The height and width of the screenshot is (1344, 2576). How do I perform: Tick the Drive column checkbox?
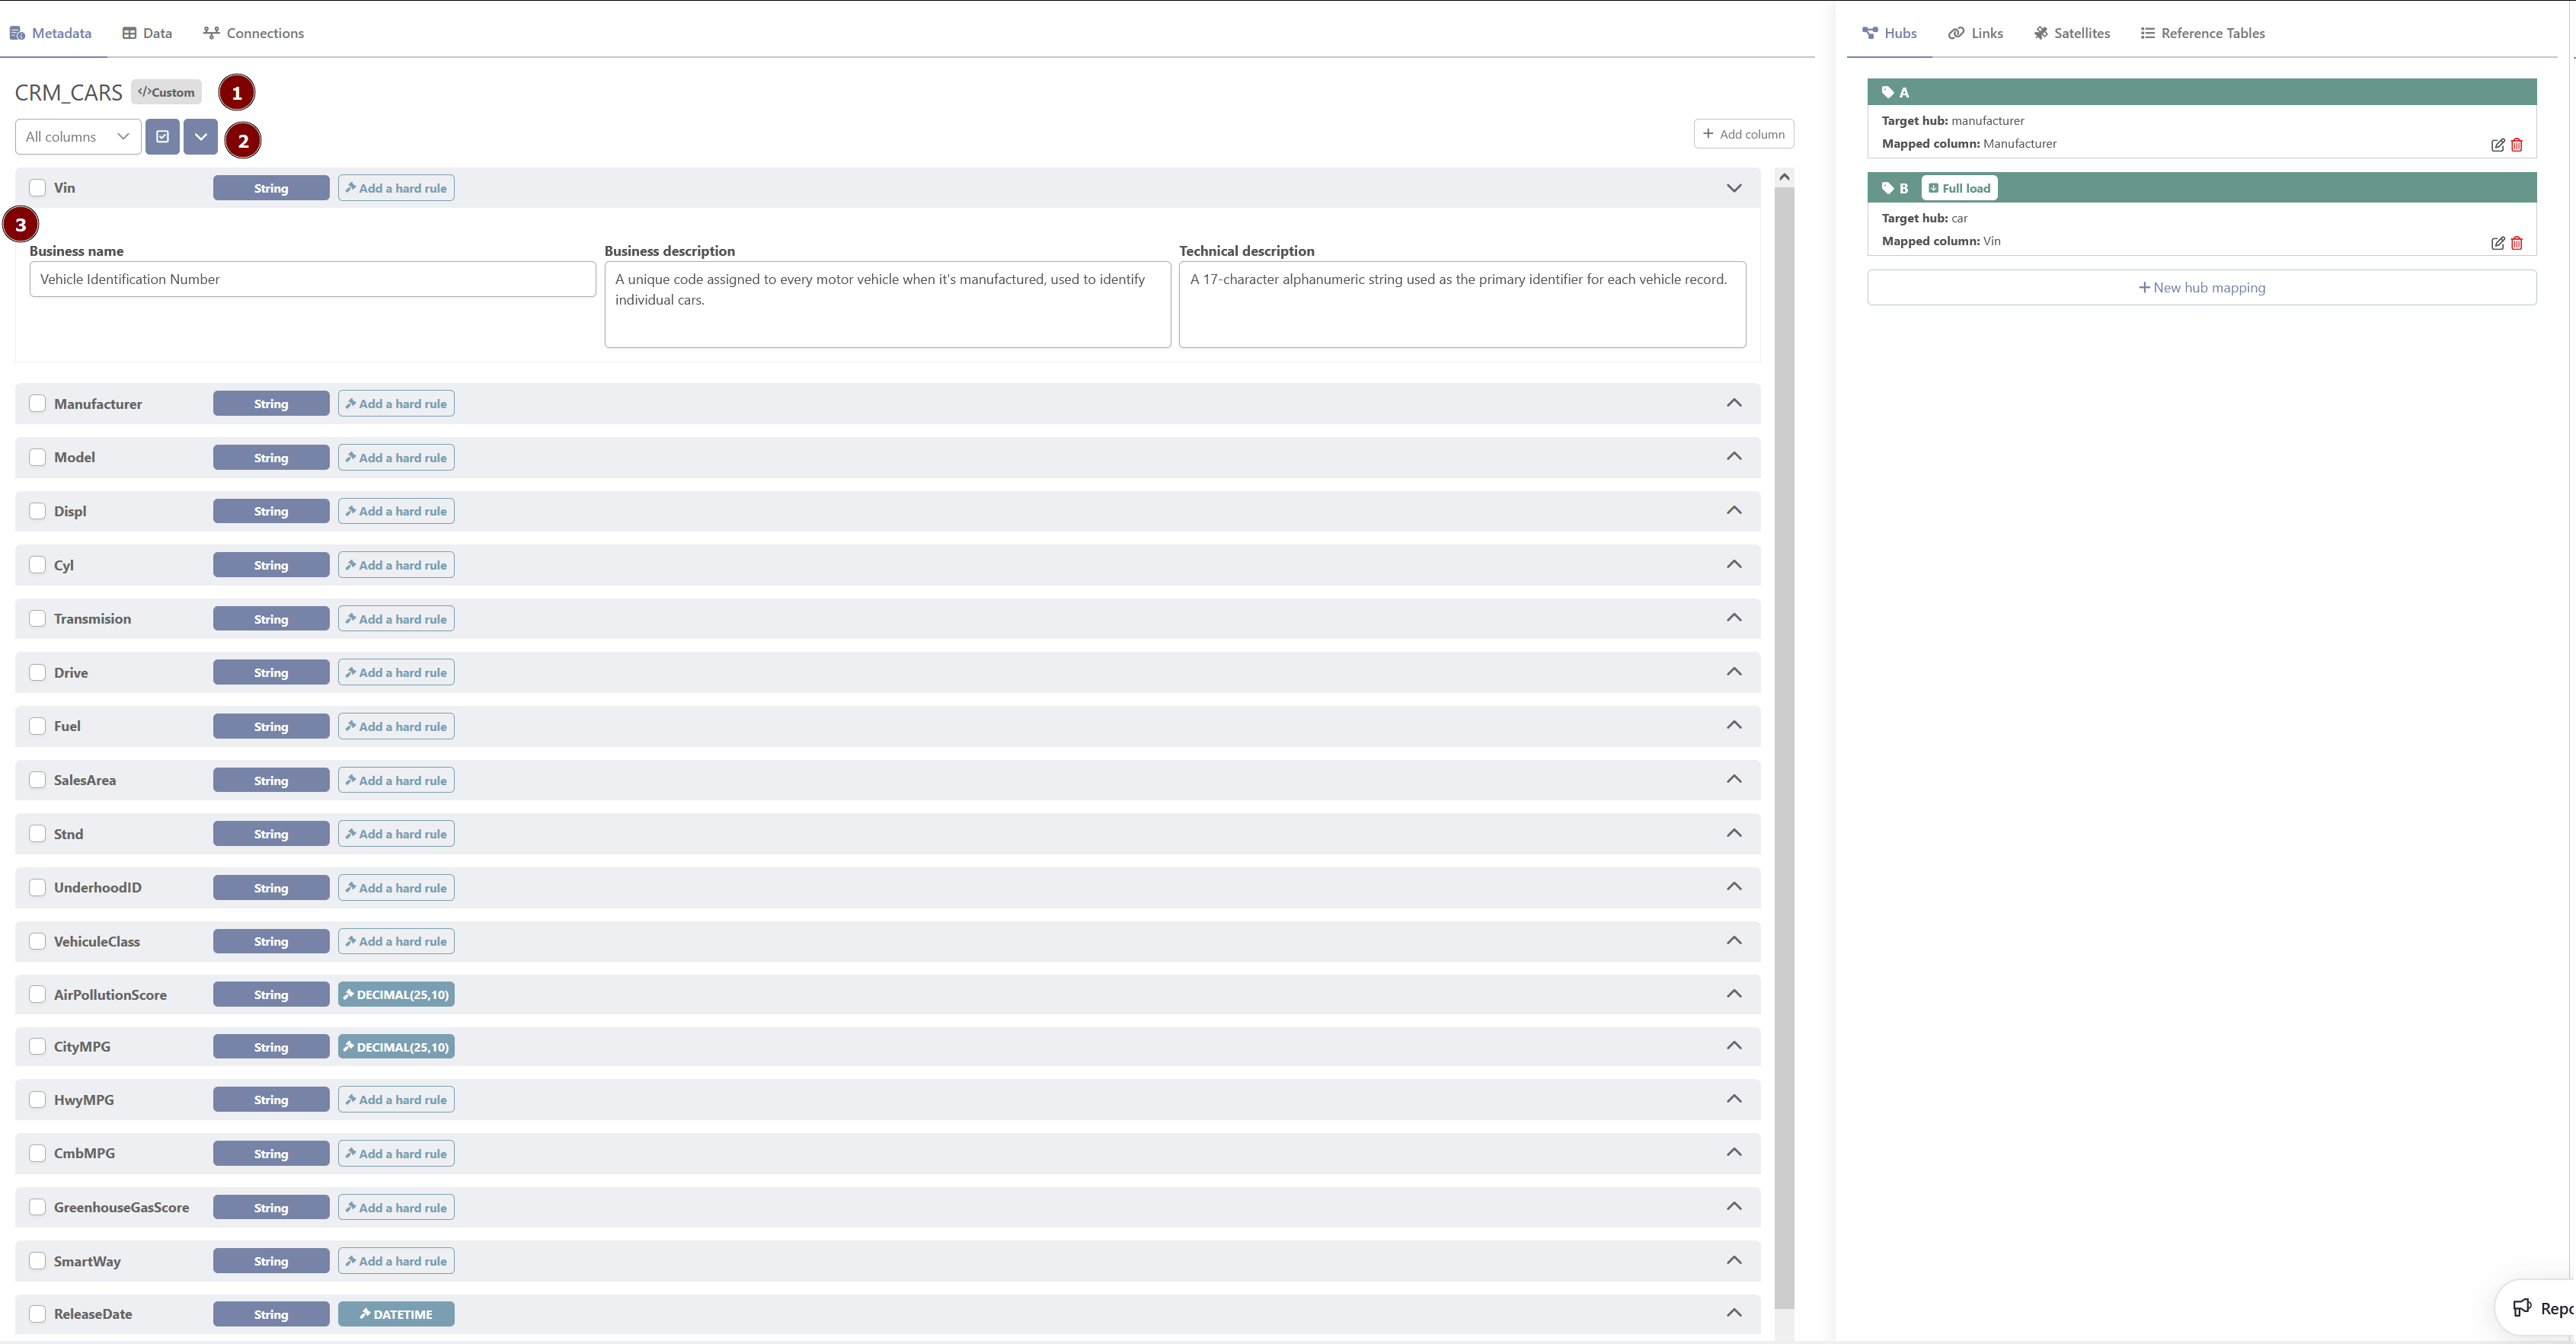click(38, 673)
